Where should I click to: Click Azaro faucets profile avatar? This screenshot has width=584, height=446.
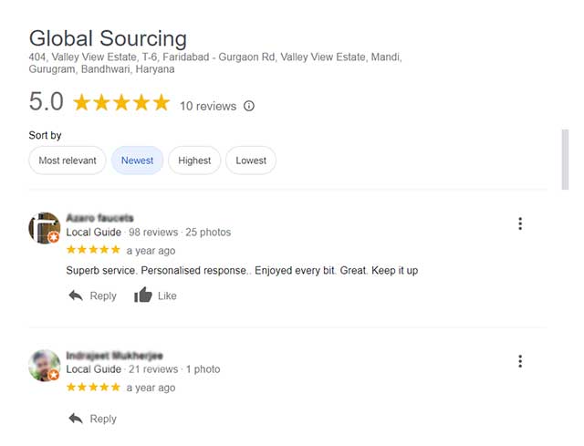(45, 228)
